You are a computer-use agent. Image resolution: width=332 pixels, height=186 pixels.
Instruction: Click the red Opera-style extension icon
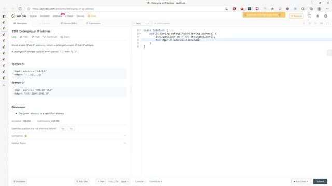tap(234, 9)
